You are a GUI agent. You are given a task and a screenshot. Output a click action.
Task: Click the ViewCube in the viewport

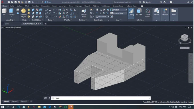[x=185, y=38]
